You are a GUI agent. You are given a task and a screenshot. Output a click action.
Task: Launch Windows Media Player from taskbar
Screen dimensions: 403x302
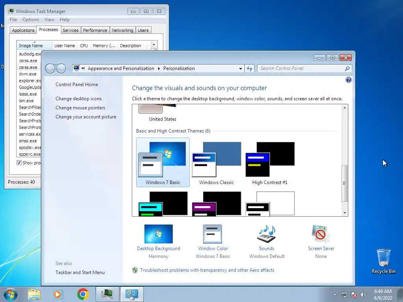click(58, 294)
